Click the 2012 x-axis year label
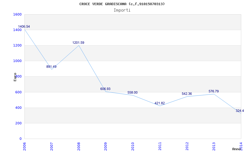Viewport: 244px width, 152px height. [187, 146]
